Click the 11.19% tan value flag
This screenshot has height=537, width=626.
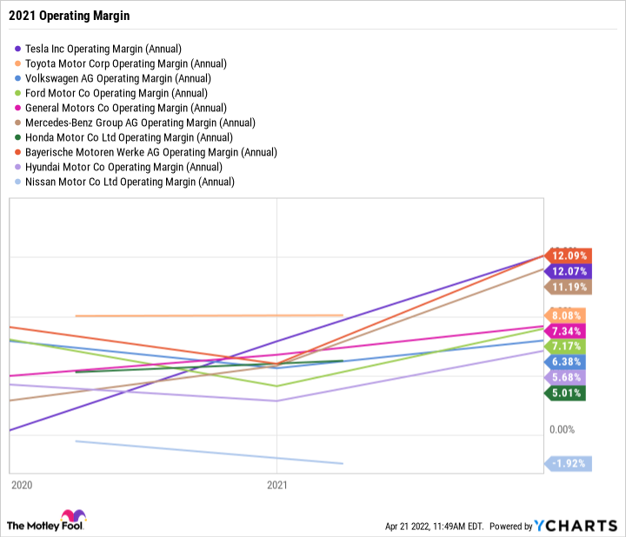pyautogui.click(x=569, y=287)
